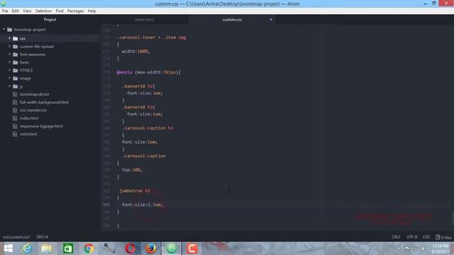Click file icon beside bootstrapcdn.txt
454x255 pixels.
pyautogui.click(x=15, y=94)
